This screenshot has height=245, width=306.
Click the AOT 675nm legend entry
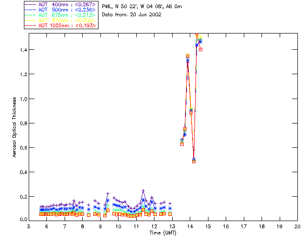click(61, 15)
